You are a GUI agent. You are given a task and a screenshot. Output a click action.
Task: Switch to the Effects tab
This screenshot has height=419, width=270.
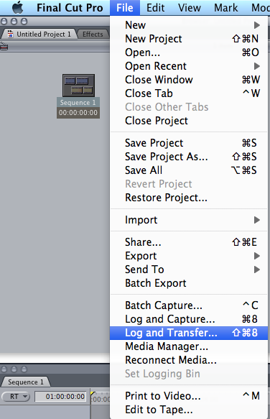93,34
